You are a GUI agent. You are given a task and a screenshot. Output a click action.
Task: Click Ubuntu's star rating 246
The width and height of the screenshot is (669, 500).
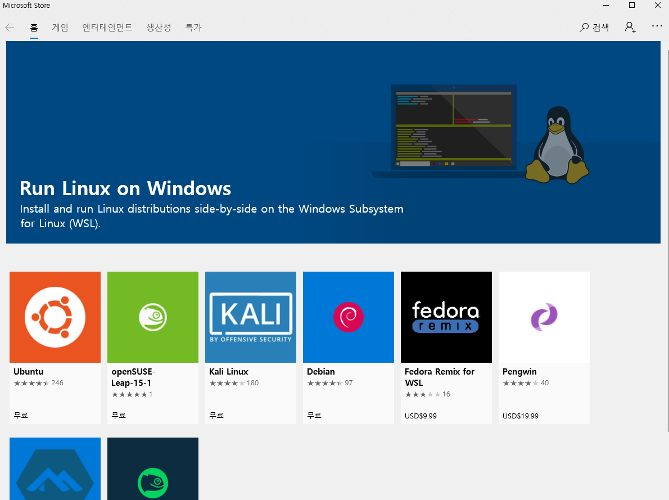(38, 383)
